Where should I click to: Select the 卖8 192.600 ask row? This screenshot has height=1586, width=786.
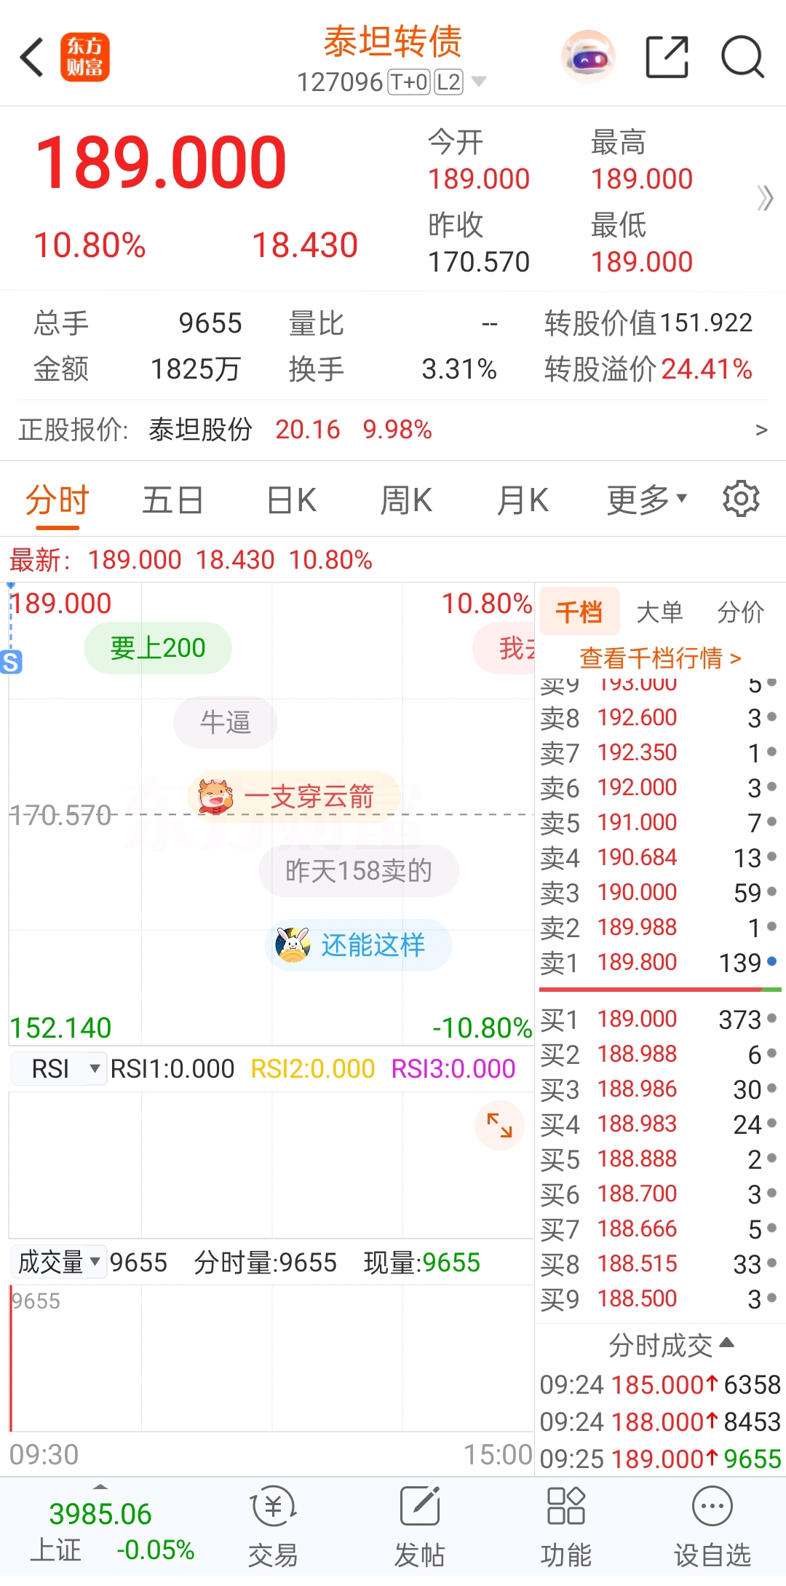click(659, 717)
